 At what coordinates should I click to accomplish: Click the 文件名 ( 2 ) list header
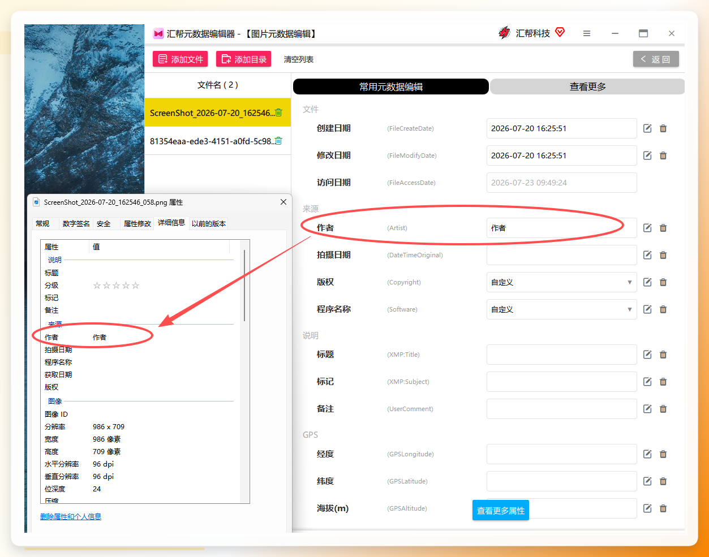point(218,85)
